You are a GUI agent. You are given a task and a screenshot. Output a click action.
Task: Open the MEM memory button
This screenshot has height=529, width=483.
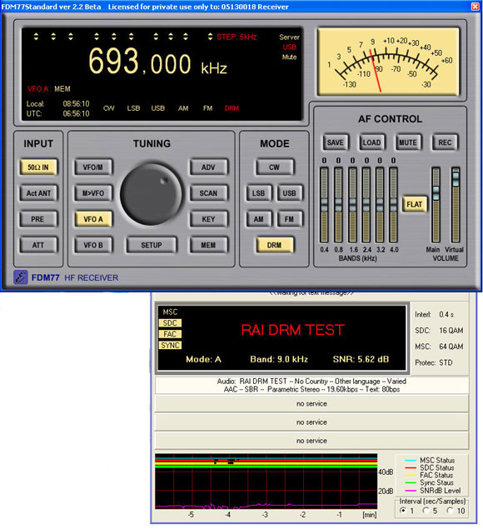(x=208, y=245)
